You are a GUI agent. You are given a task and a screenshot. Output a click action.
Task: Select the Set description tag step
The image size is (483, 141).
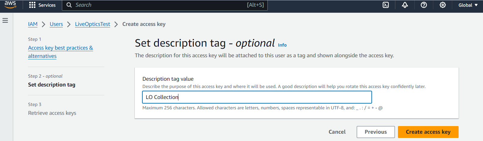tap(52, 85)
